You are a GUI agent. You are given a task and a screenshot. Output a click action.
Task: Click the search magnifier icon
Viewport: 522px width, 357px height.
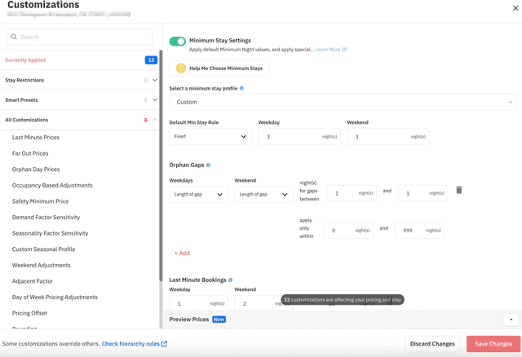(x=14, y=37)
